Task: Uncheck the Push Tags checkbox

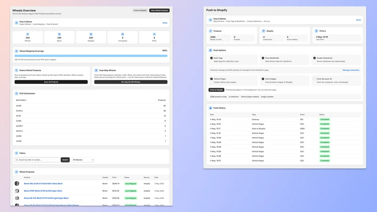Action: click(x=211, y=58)
